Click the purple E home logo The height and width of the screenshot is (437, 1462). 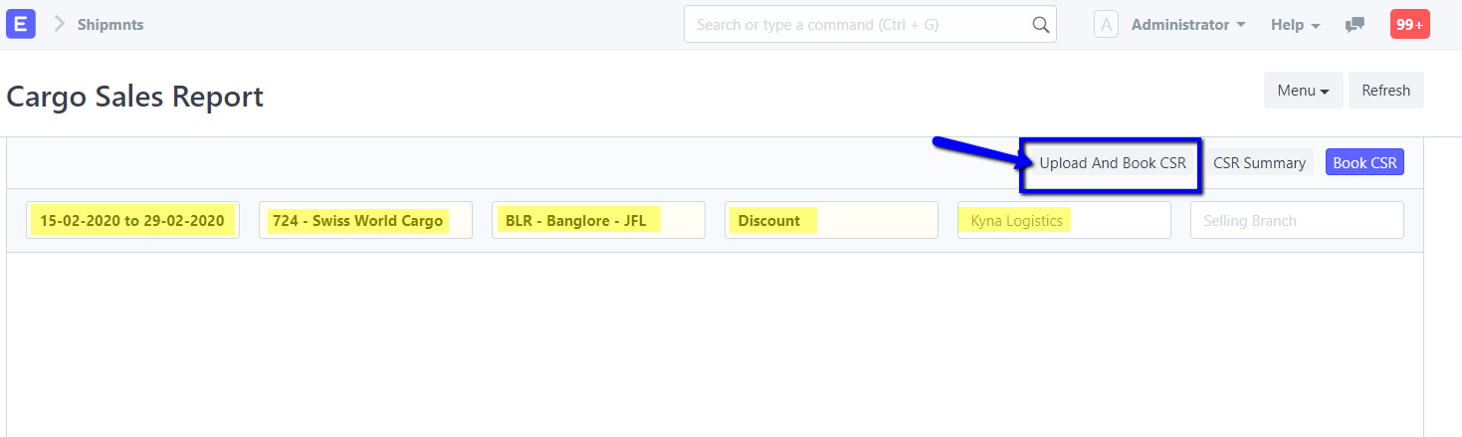(21, 24)
